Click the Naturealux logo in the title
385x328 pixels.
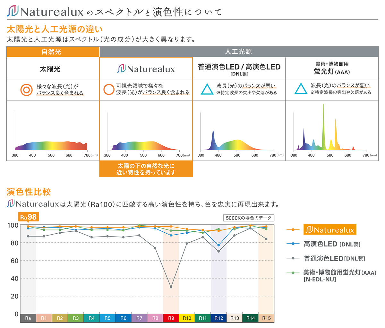point(45,12)
